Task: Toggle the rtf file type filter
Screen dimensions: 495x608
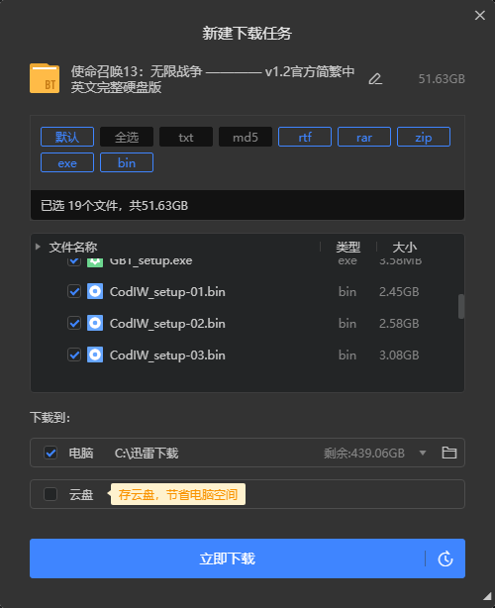Action: 305,137
